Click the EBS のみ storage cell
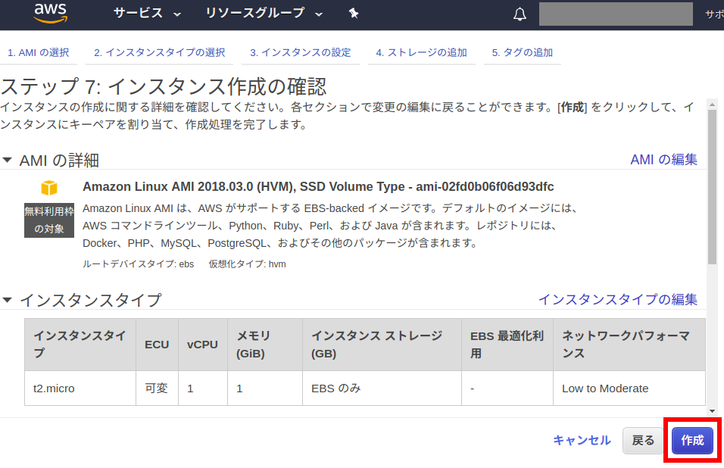 pyautogui.click(x=382, y=388)
